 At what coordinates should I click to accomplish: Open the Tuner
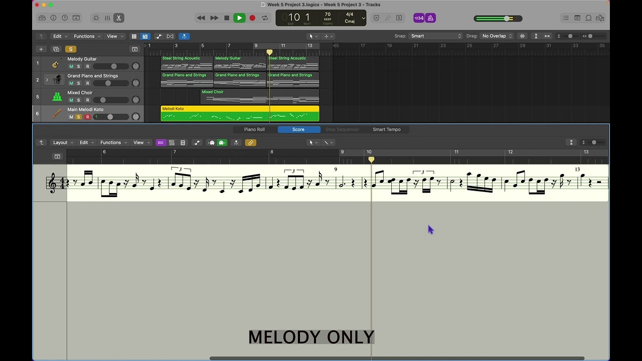pyautogui.click(x=388, y=18)
